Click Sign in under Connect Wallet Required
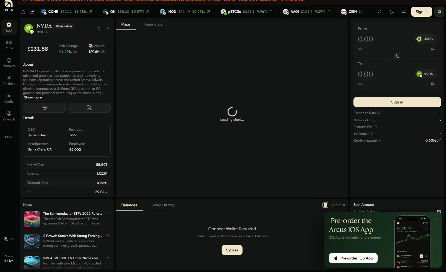Image resolution: width=446 pixels, height=272 pixels. [232, 250]
